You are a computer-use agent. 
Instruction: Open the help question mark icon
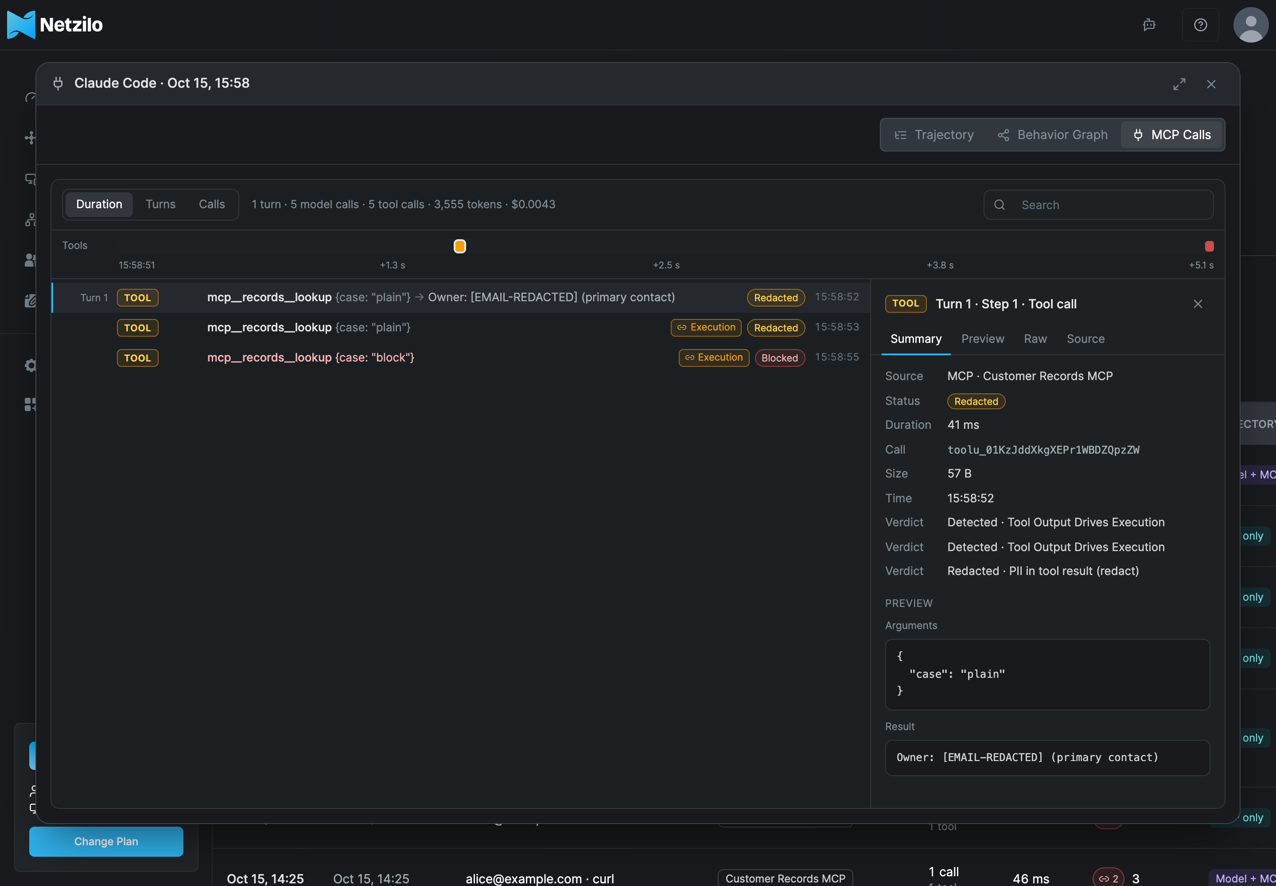pos(1200,24)
